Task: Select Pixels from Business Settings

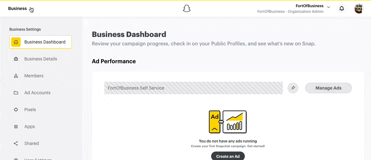Action: point(30,110)
